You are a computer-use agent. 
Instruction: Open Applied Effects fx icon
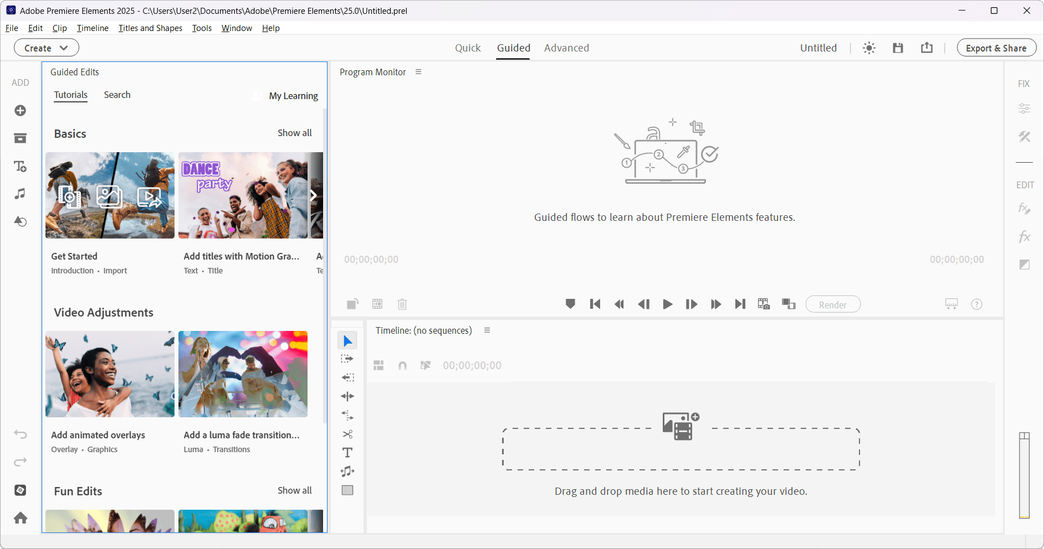tap(1024, 209)
